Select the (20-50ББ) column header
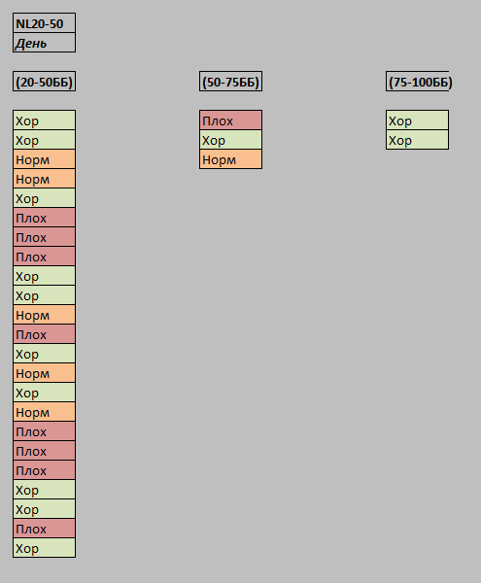The image size is (481, 583). click(45, 82)
